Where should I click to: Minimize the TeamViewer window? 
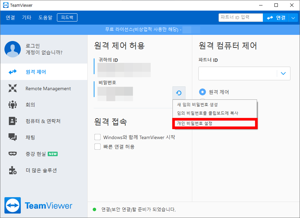(x=261, y=5)
